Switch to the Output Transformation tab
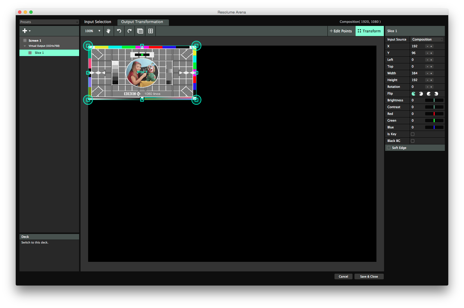The width and height of the screenshot is (464, 308). click(x=142, y=22)
